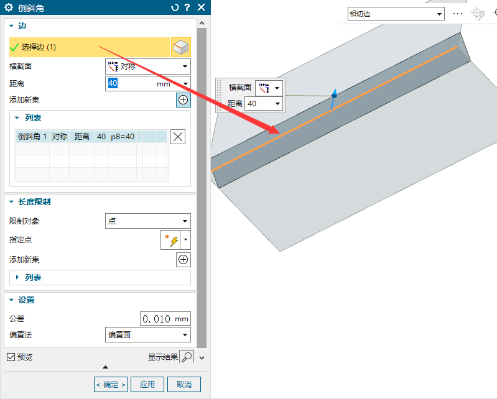Image resolution: width=497 pixels, height=399 pixels.
Task: Click the 确定 button
Action: click(x=111, y=384)
